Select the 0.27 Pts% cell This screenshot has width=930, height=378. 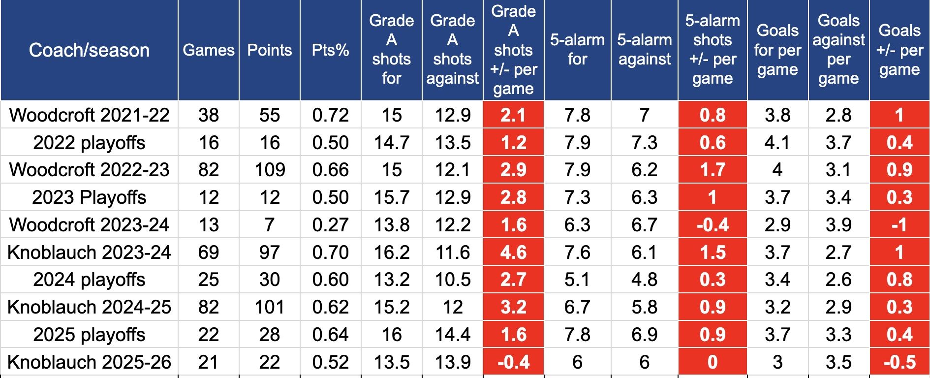tap(330, 225)
